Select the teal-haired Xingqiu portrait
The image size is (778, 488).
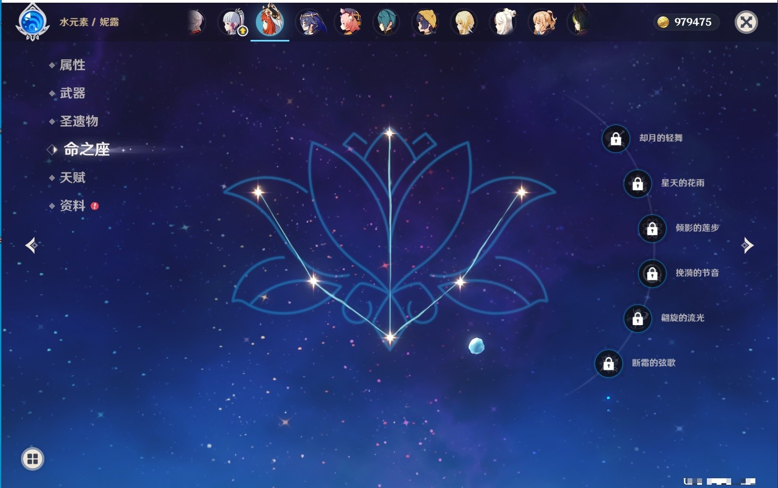pyautogui.click(x=386, y=23)
